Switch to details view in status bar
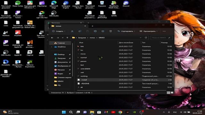This screenshot has width=205, height=115. click(168, 93)
